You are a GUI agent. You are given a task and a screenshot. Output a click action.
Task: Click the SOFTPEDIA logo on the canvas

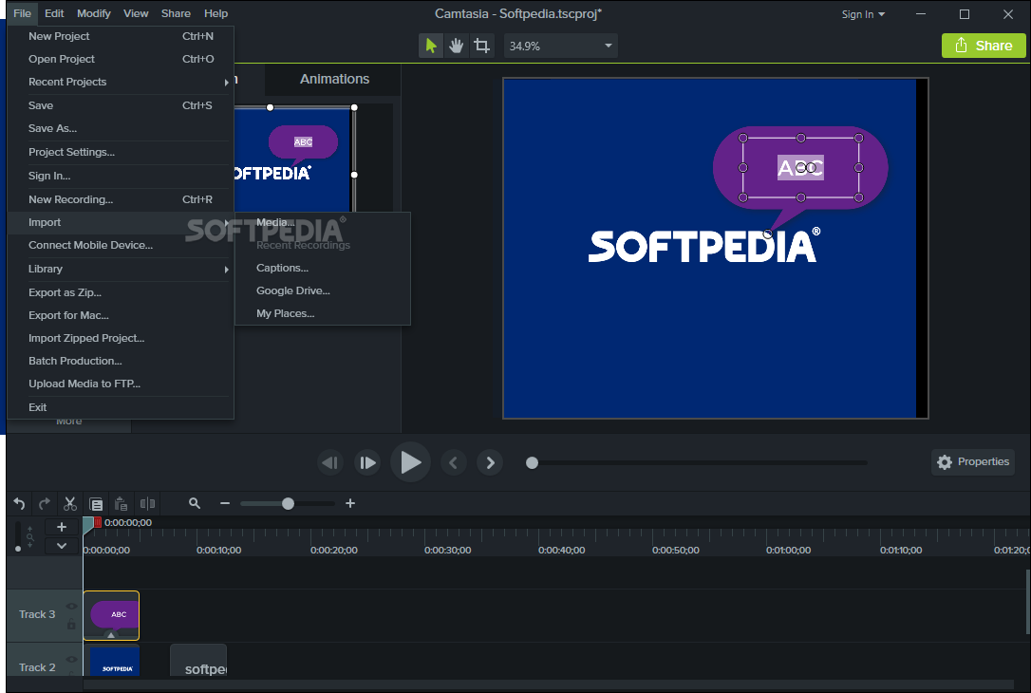pos(704,245)
